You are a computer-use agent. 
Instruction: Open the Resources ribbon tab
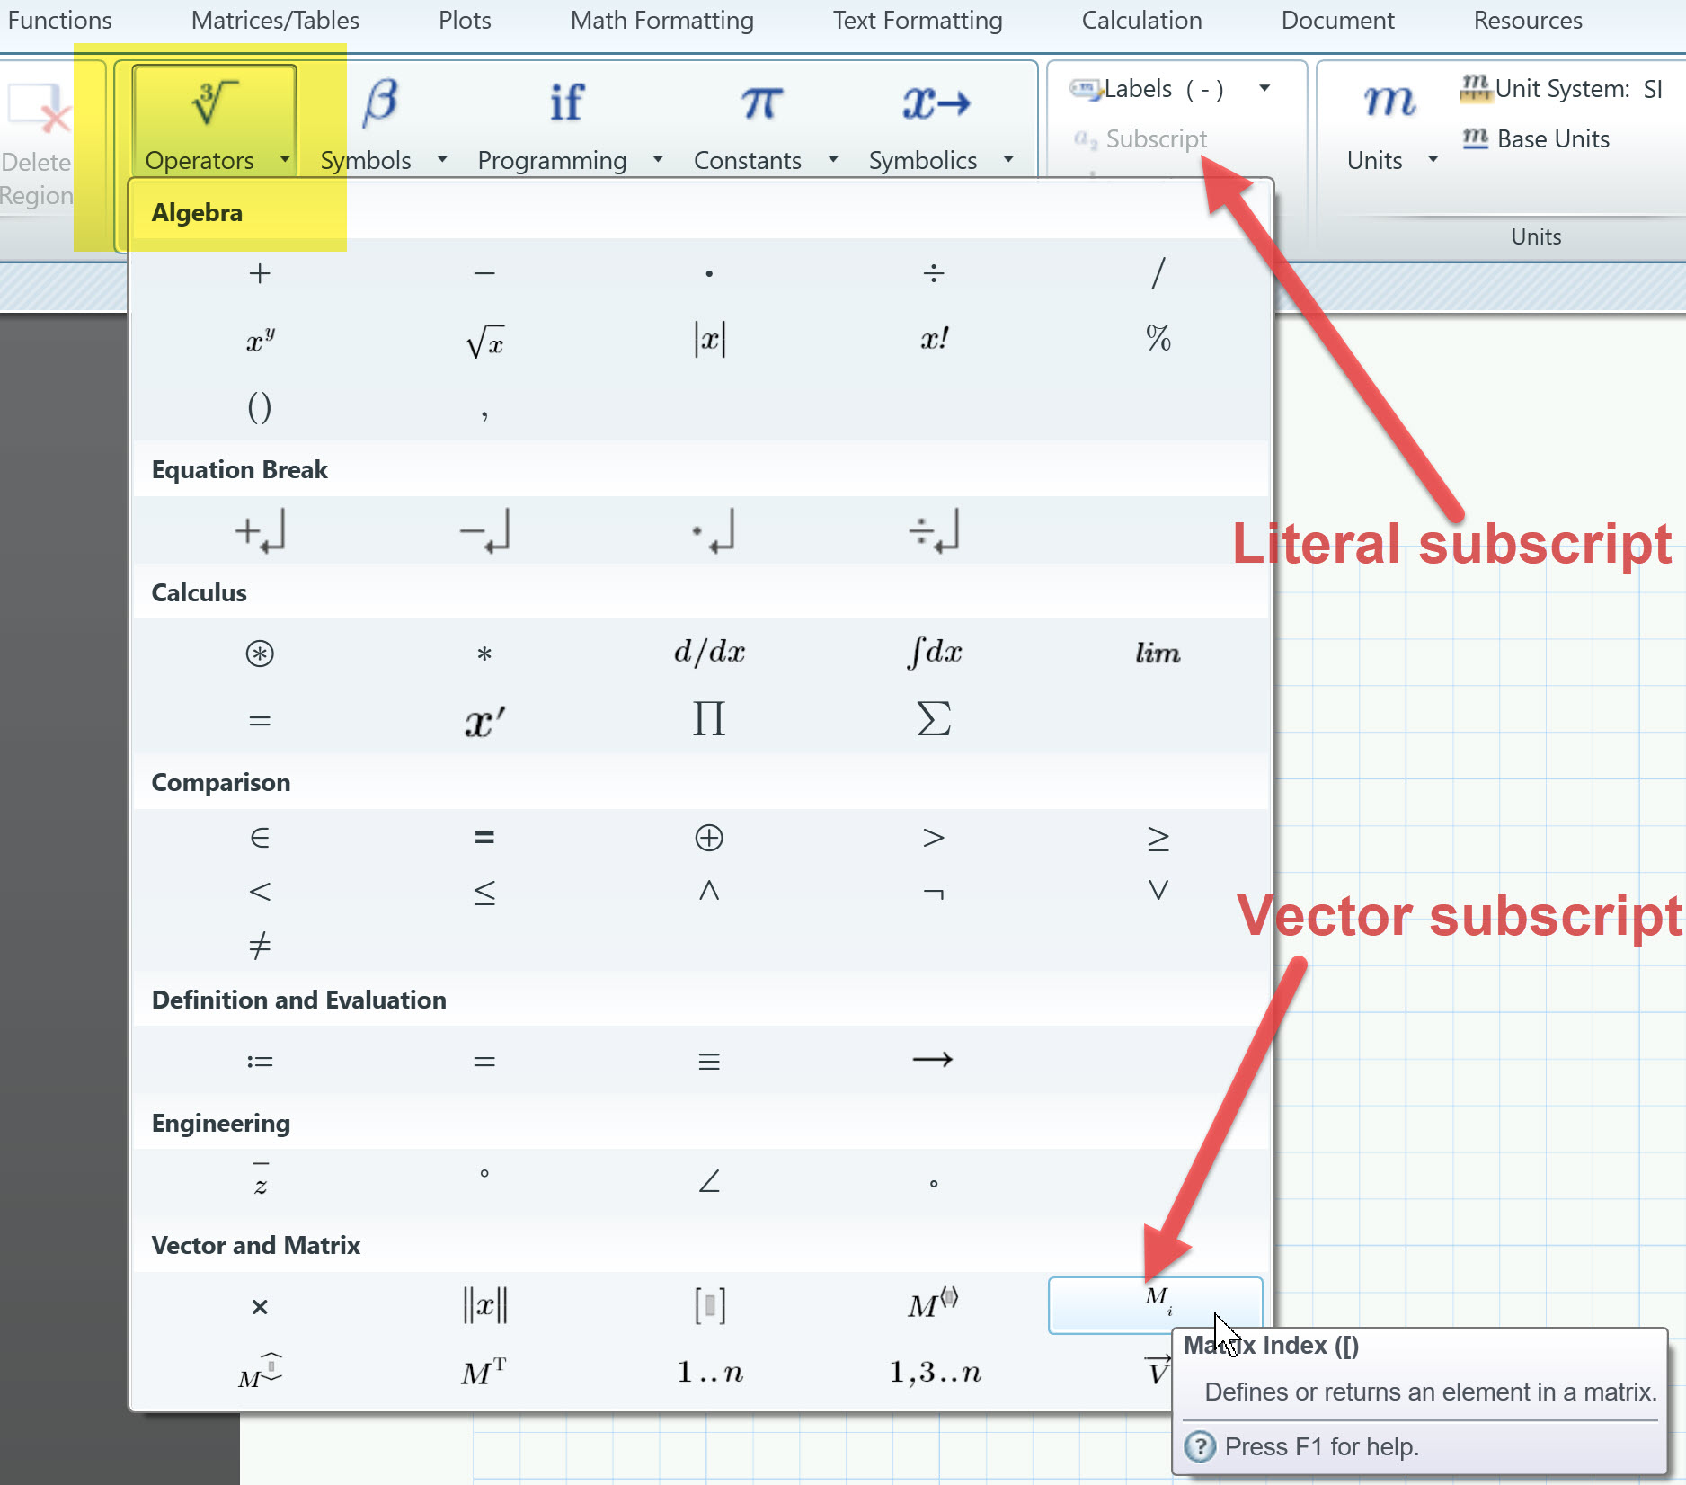click(1528, 21)
